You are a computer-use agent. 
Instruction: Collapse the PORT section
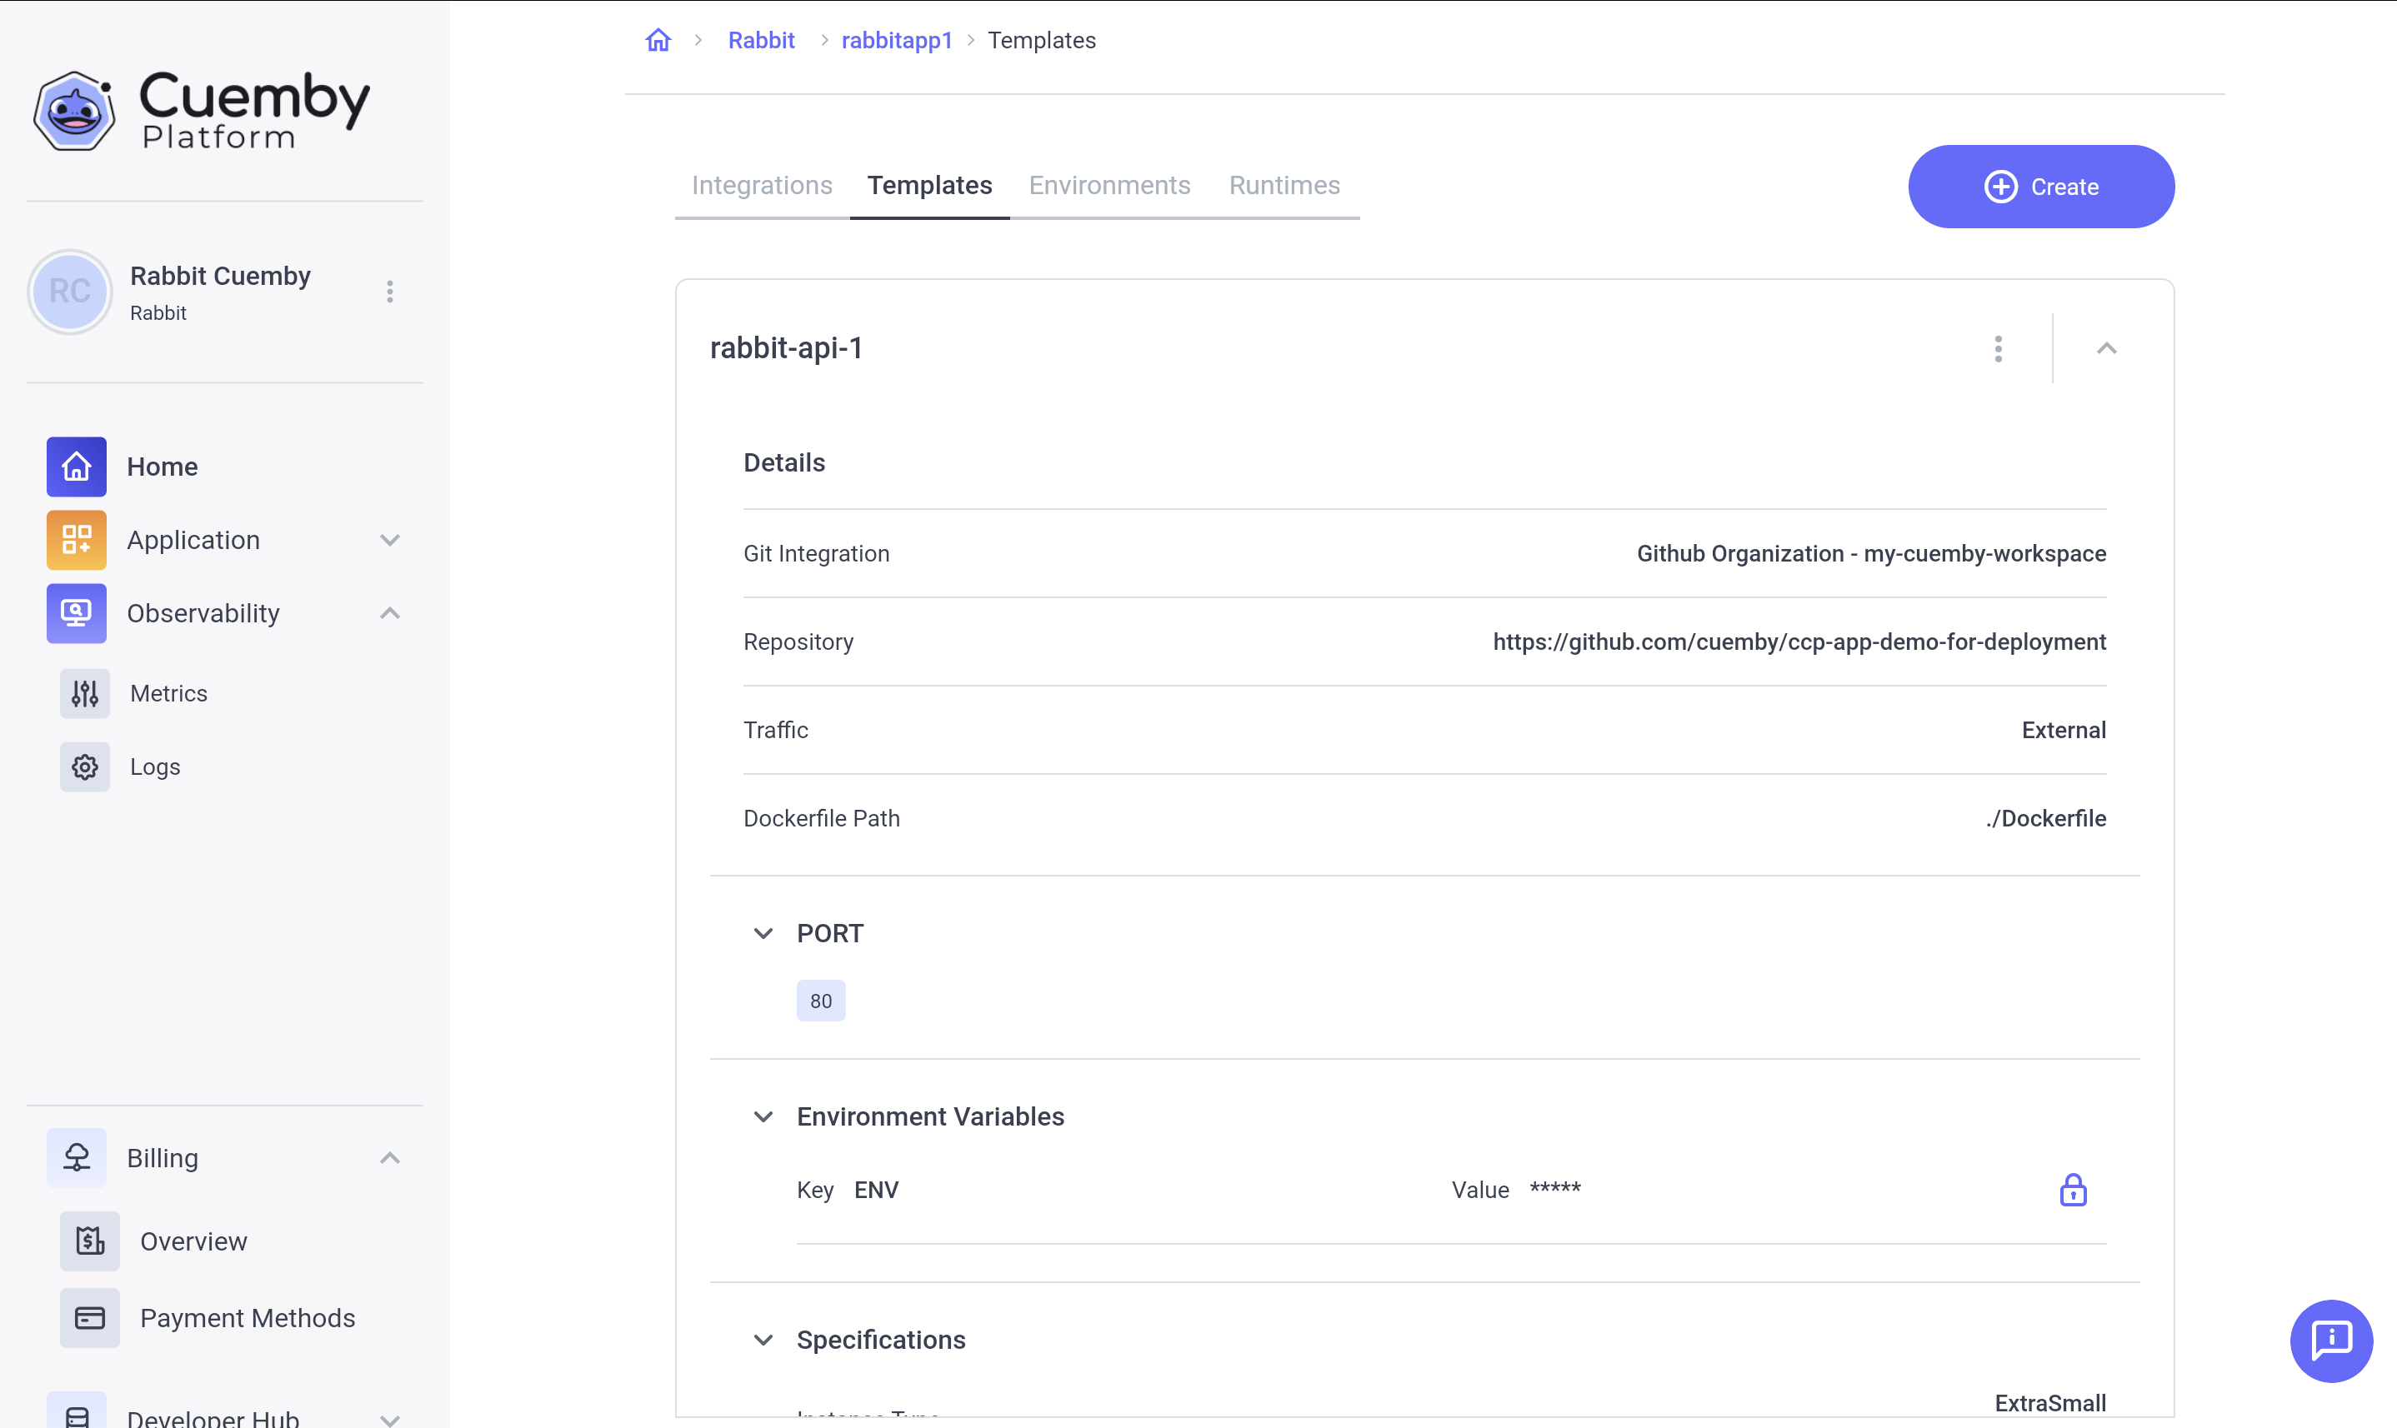click(763, 933)
